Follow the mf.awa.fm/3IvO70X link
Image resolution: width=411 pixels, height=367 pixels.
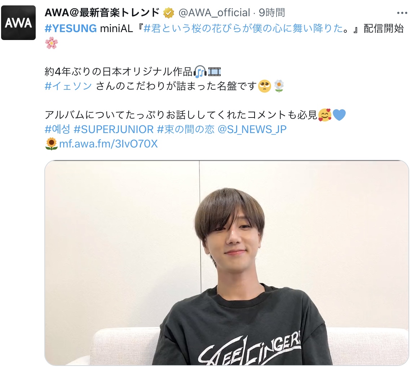coord(109,143)
